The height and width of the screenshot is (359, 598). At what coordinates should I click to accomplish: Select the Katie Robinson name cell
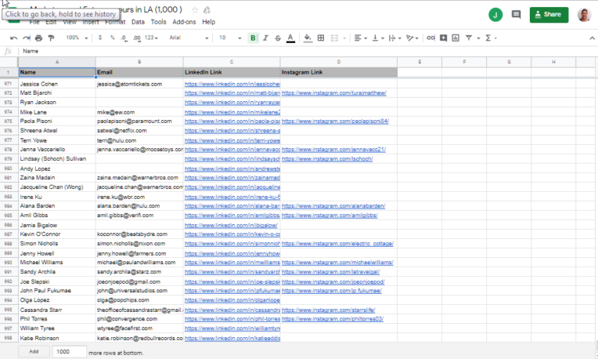tap(57, 339)
